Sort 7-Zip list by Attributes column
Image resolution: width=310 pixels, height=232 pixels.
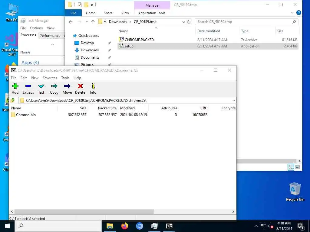point(163,108)
